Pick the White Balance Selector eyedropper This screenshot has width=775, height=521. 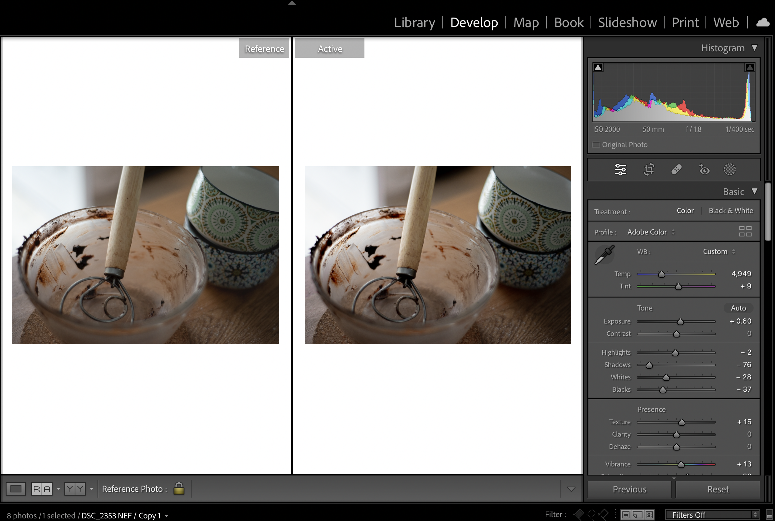(x=604, y=255)
